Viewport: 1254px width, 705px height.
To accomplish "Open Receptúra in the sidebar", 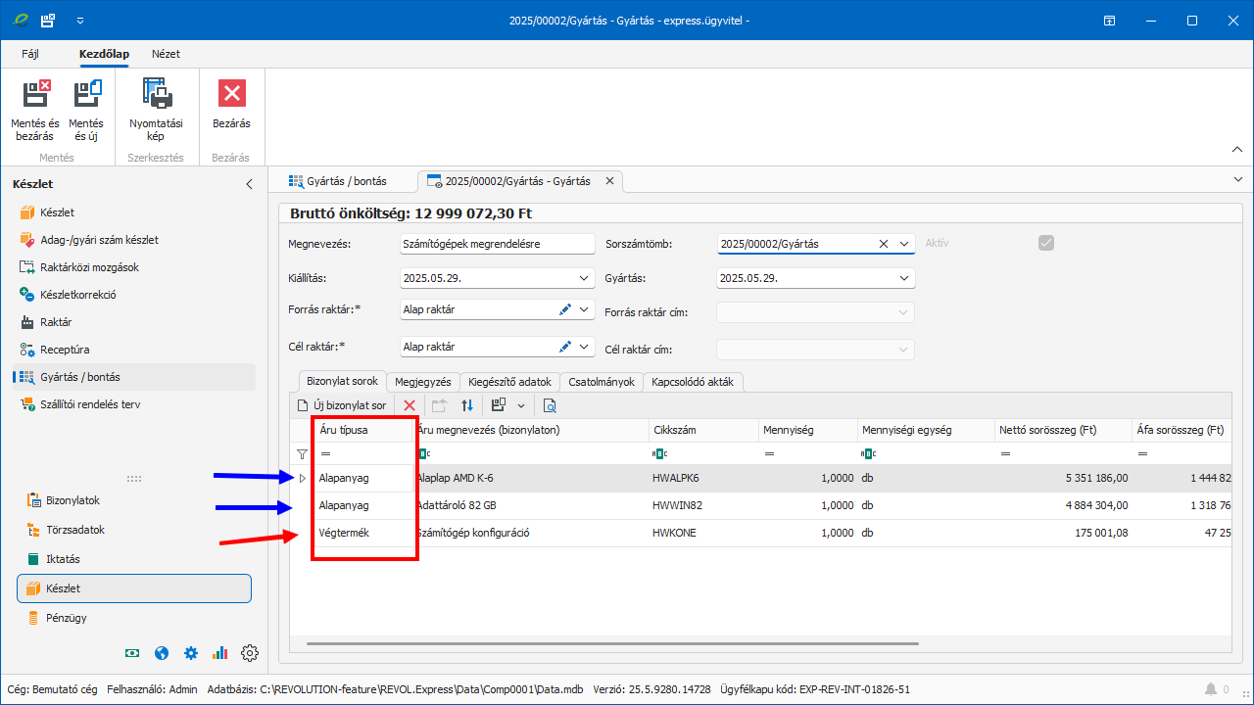I will click(65, 350).
